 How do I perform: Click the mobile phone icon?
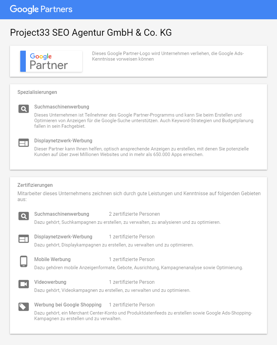point(24,261)
